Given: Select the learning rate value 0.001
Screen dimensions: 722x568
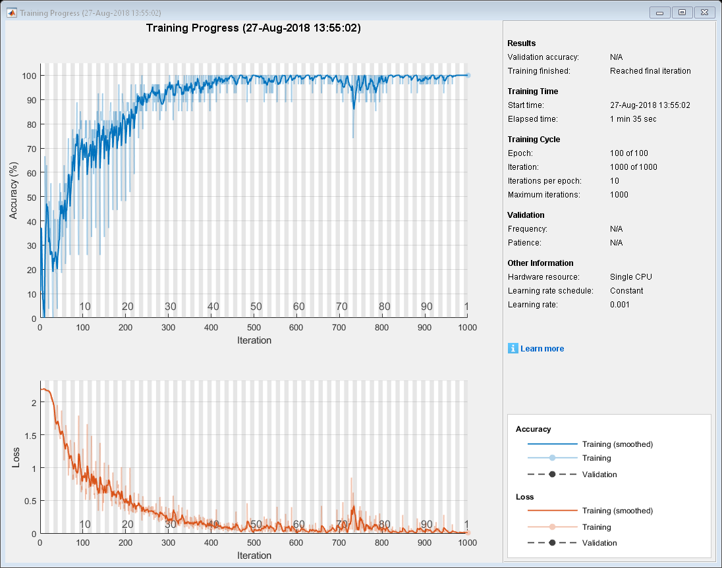Looking at the screenshot, I should tap(619, 305).
